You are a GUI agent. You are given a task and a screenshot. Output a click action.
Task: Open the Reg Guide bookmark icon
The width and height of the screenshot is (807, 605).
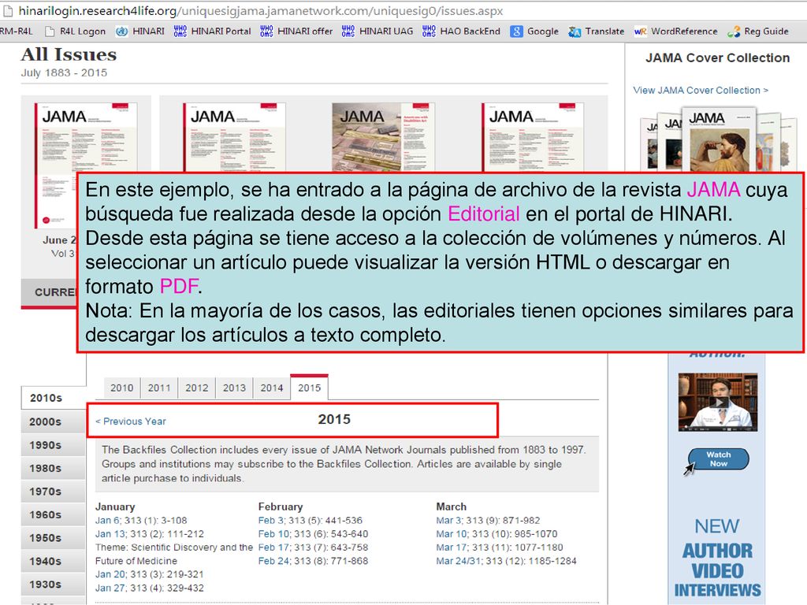tap(734, 32)
